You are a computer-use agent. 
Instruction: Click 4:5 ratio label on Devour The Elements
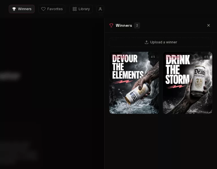point(153,57)
